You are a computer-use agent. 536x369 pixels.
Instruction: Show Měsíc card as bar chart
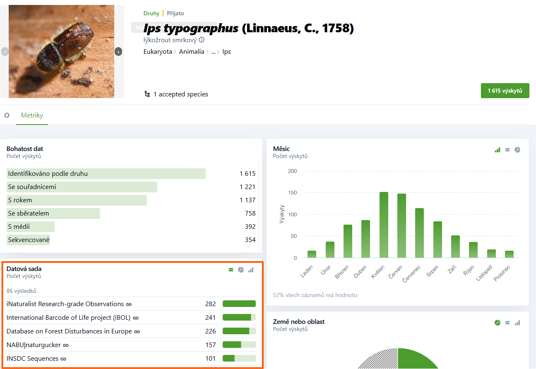[498, 150]
